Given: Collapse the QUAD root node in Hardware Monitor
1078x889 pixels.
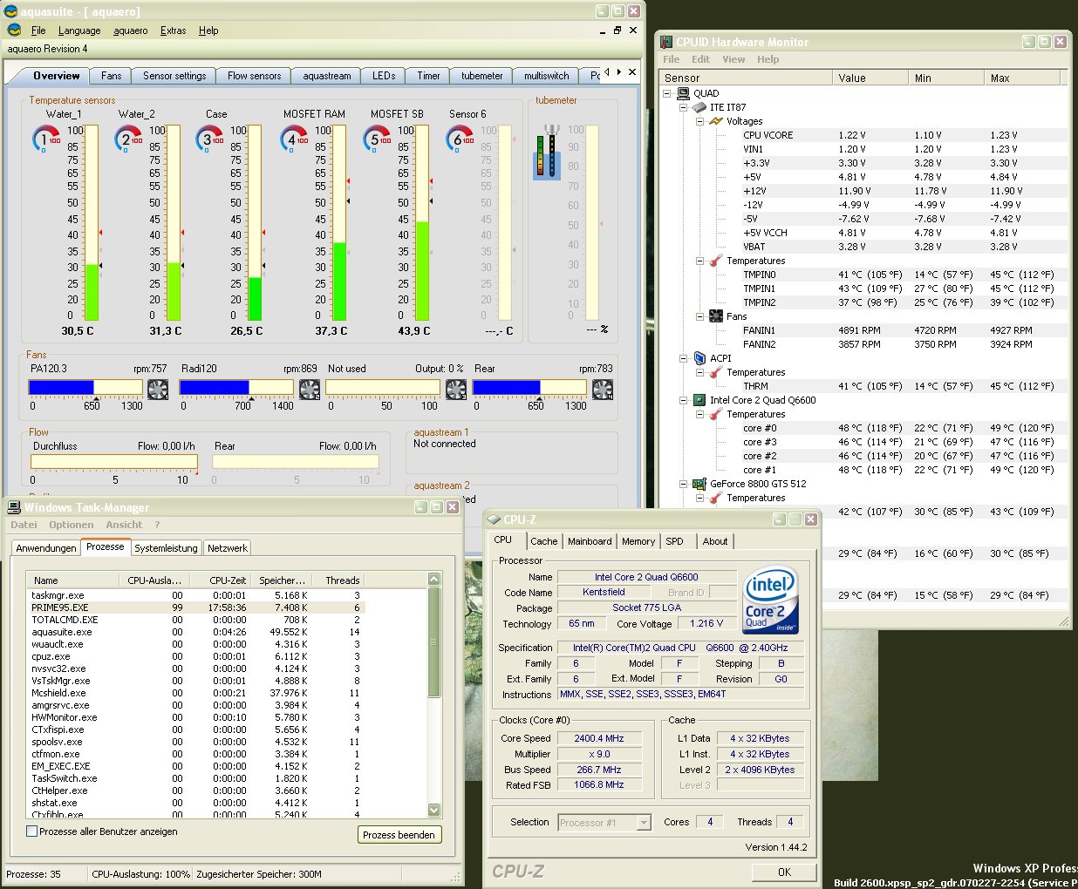Looking at the screenshot, I should tap(667, 93).
